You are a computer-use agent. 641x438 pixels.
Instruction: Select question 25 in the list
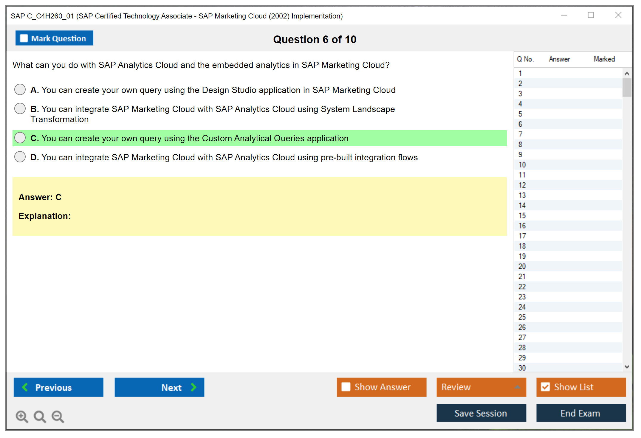click(x=522, y=317)
